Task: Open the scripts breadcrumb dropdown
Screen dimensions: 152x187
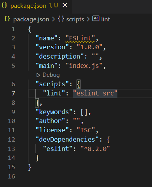Action: click(75, 19)
